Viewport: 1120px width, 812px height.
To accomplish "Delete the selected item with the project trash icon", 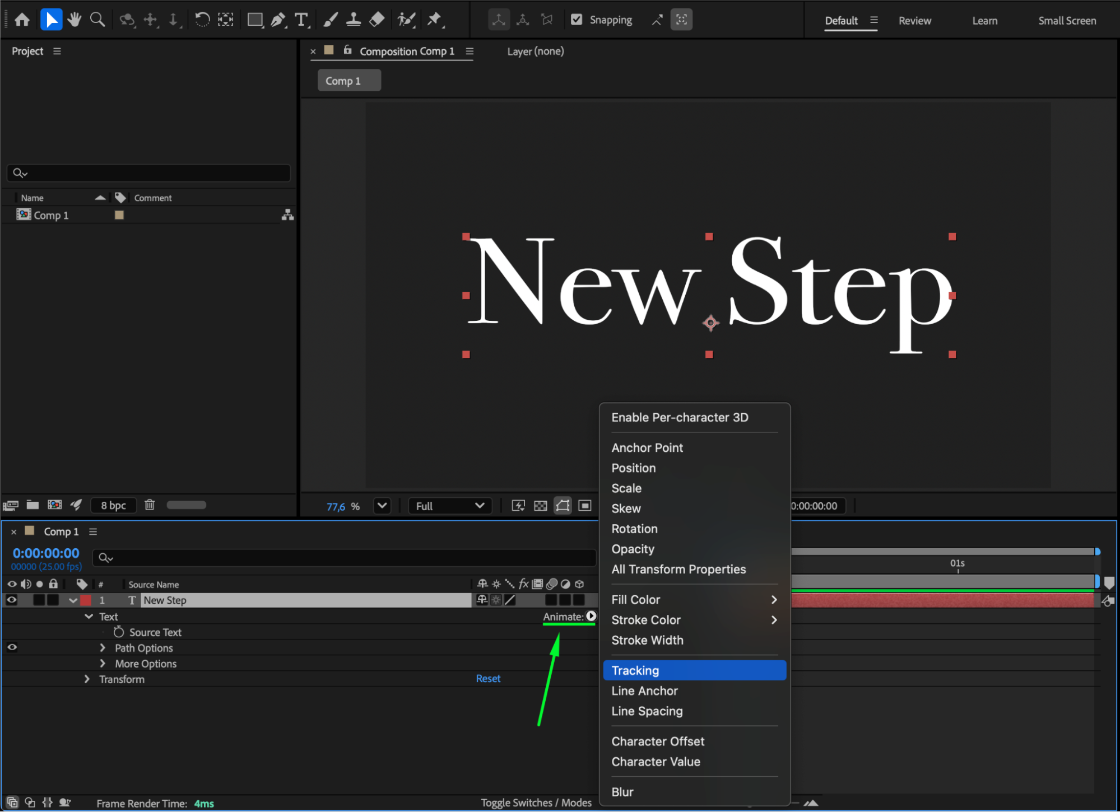I will point(150,505).
